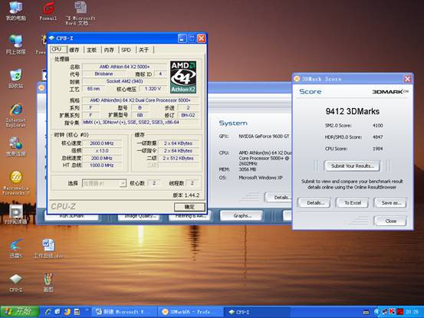The height and width of the screenshot is (318, 424).
Task: Launch Macromedia Fireworks 8 shortcut
Action: (x=16, y=182)
